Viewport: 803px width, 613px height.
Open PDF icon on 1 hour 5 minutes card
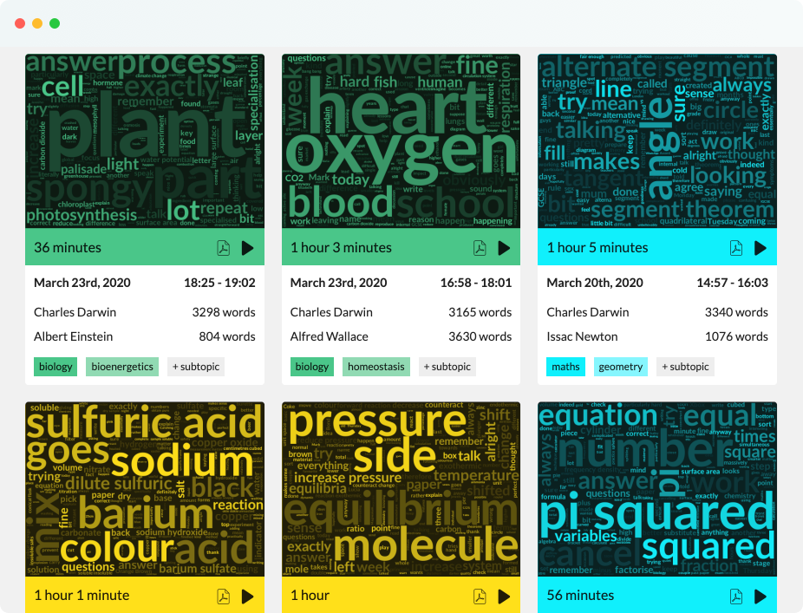[736, 248]
